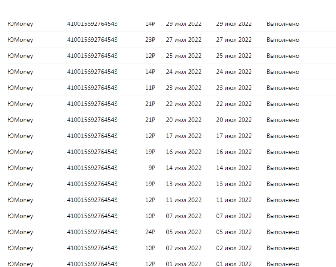Click the 23₽ amount cell

pos(150,40)
